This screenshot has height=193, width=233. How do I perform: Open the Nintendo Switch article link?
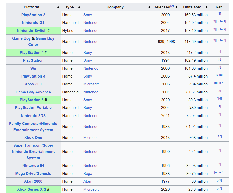tap(31, 31)
